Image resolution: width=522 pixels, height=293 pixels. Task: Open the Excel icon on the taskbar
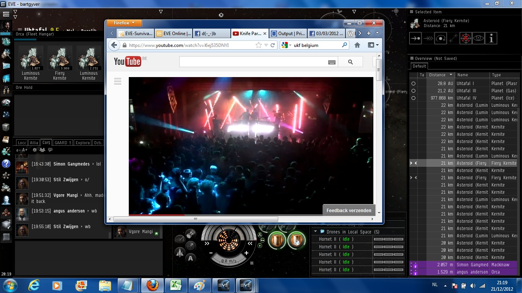click(175, 285)
